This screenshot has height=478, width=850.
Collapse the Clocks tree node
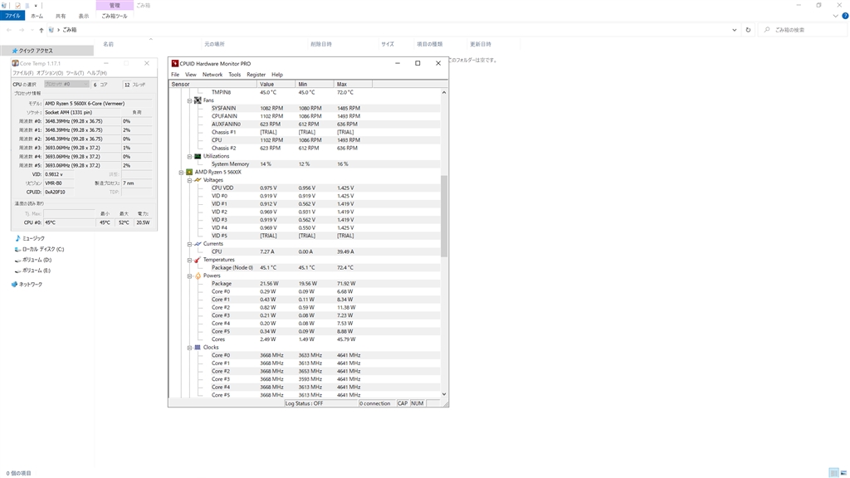pyautogui.click(x=190, y=348)
